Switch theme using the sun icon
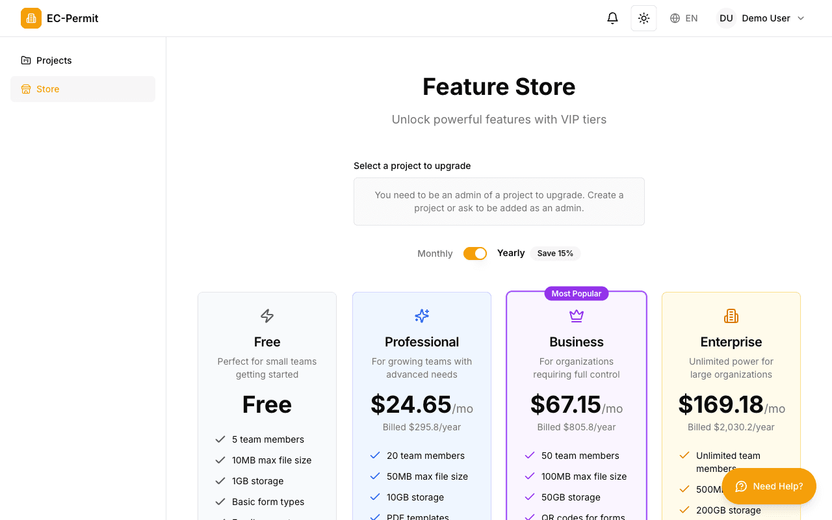Screen dimensions: 832x520 [643, 18]
